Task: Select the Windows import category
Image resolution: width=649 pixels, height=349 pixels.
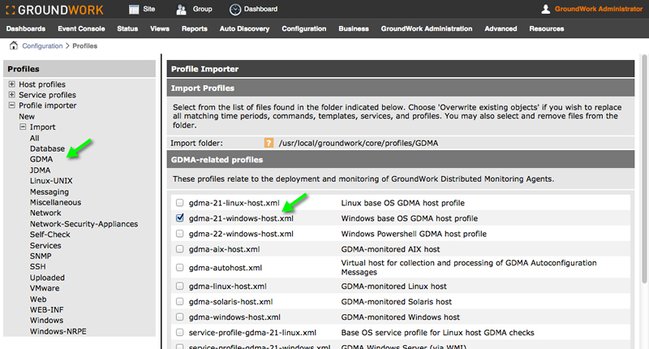Action: tap(46, 321)
